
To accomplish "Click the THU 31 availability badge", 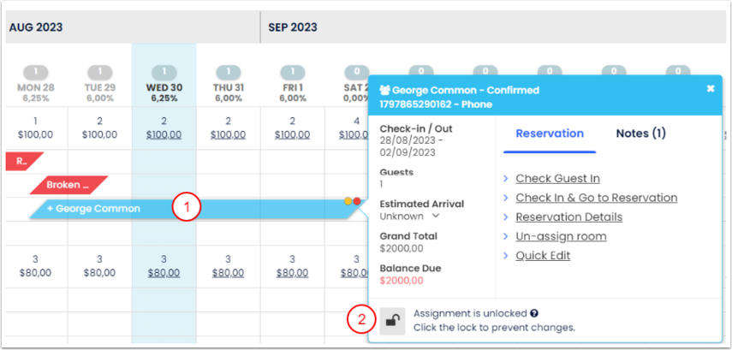I will coord(228,73).
